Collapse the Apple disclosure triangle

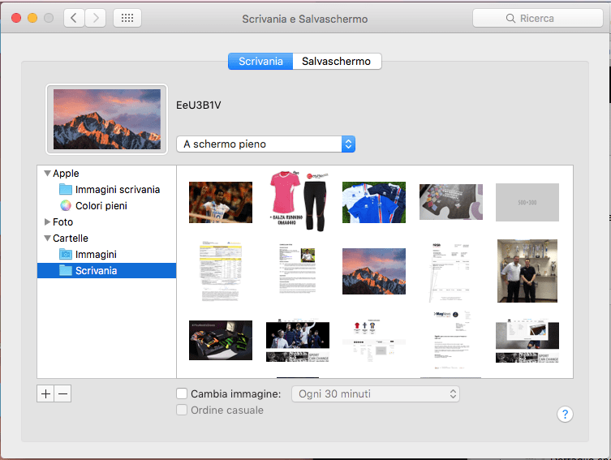point(47,174)
